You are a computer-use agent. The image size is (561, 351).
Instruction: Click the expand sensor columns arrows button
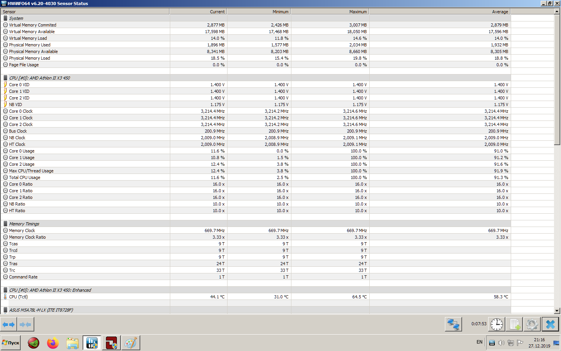[9, 324]
